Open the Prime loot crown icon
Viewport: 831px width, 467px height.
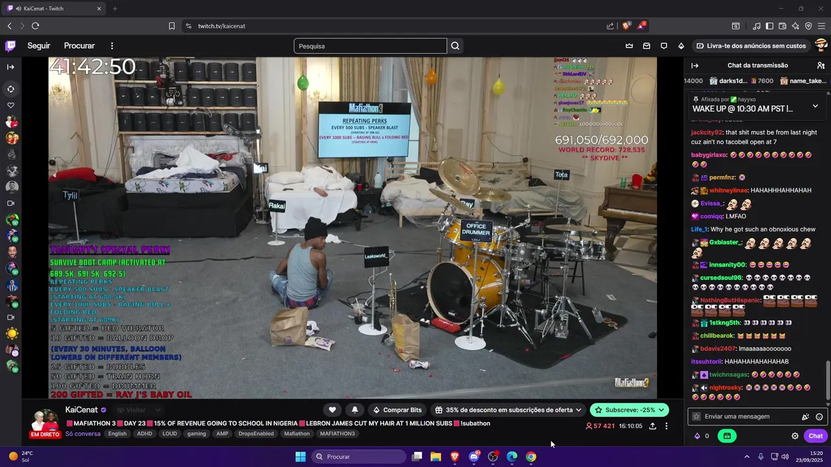(629, 46)
